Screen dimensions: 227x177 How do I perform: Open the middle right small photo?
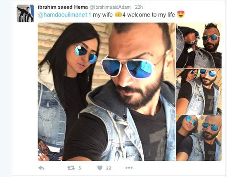199,92
